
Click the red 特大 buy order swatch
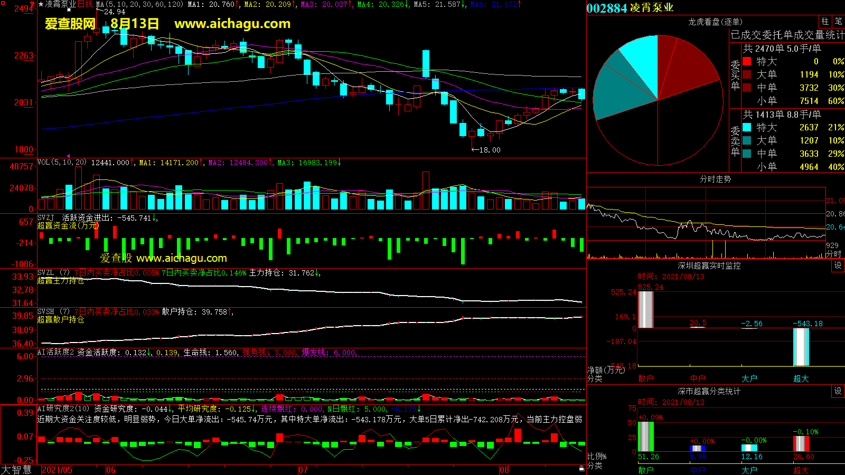747,61
